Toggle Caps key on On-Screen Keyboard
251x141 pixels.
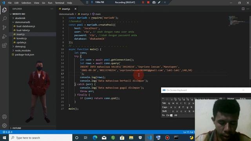pos(164,107)
